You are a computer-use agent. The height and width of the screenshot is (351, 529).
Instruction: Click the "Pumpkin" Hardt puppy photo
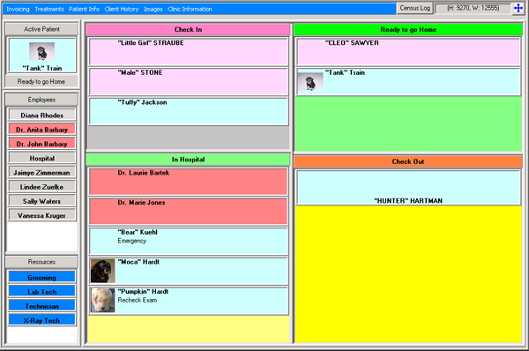tap(103, 301)
